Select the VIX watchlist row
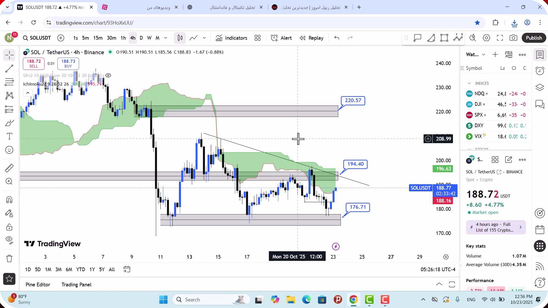This screenshot has height=308, width=548. pyautogui.click(x=496, y=136)
